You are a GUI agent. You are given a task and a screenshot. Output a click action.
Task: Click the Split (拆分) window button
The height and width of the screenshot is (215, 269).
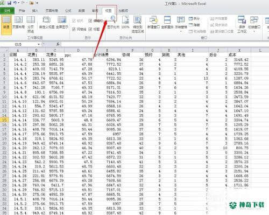tap(194, 18)
